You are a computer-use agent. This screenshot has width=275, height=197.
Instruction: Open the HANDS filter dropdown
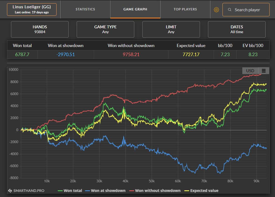pos(40,29)
